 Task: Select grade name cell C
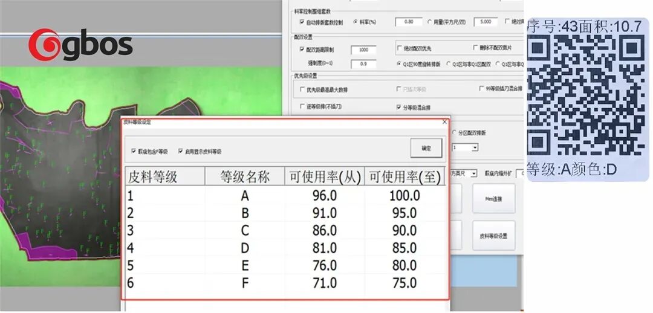(245, 231)
